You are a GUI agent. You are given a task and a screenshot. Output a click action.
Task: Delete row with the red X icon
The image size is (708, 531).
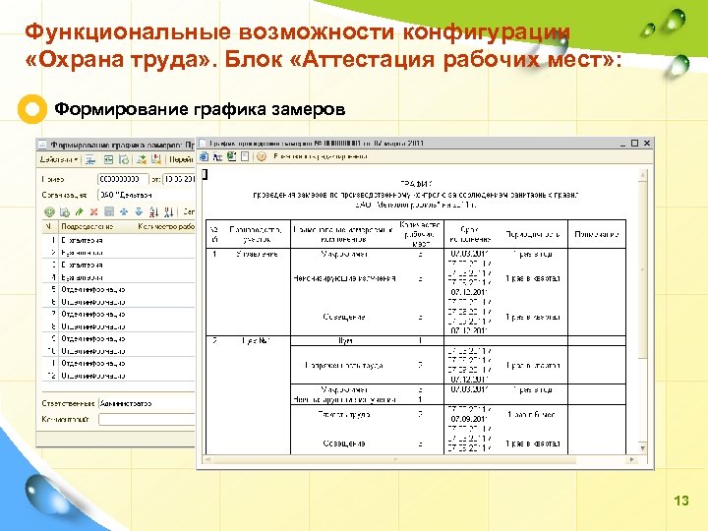pos(94,211)
